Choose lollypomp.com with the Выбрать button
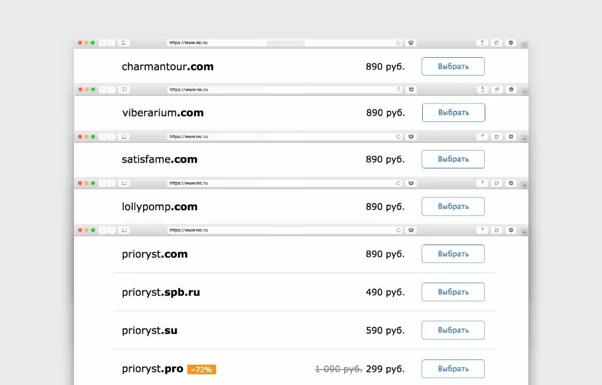Image resolution: width=602 pixels, height=385 pixels. point(453,206)
